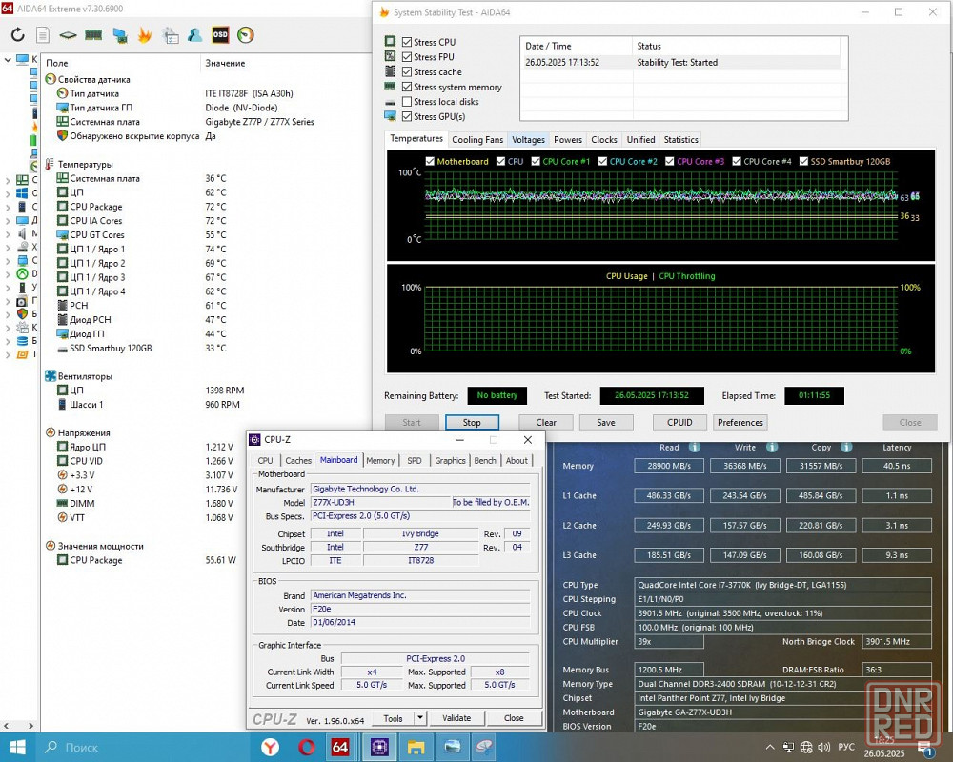The image size is (953, 762).
Task: Switch to CPU-Z from the taskbar
Action: (x=379, y=747)
